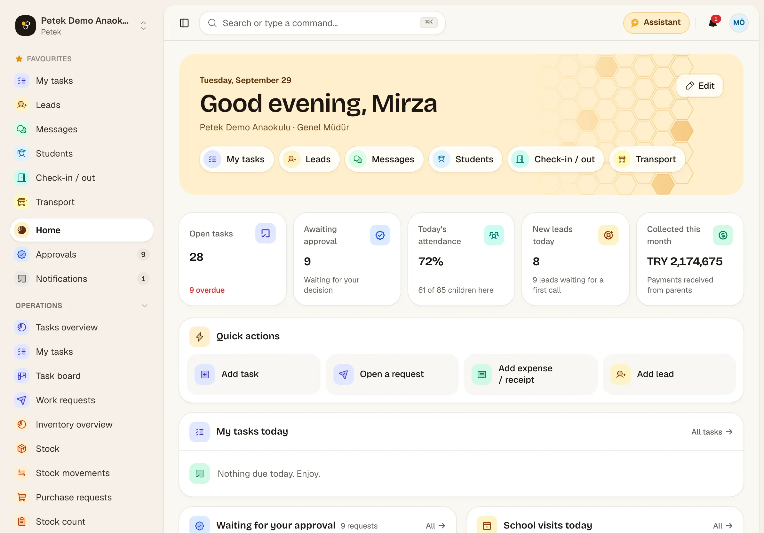Click the Transport banner shortcut
This screenshot has width=764, height=533.
click(647, 159)
